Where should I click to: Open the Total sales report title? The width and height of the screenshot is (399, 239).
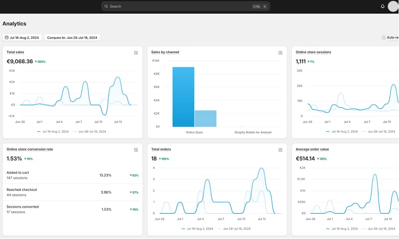15,52
